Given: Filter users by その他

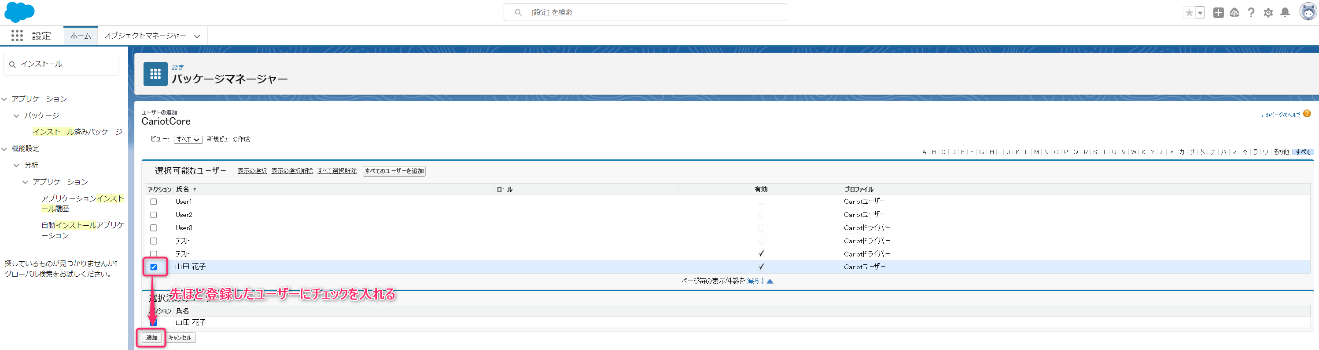Looking at the screenshot, I should pyautogui.click(x=1281, y=152).
